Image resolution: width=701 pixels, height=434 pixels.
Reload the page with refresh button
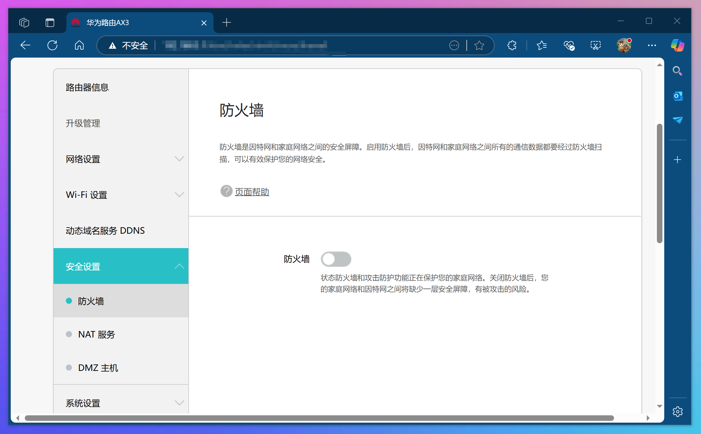pos(52,45)
